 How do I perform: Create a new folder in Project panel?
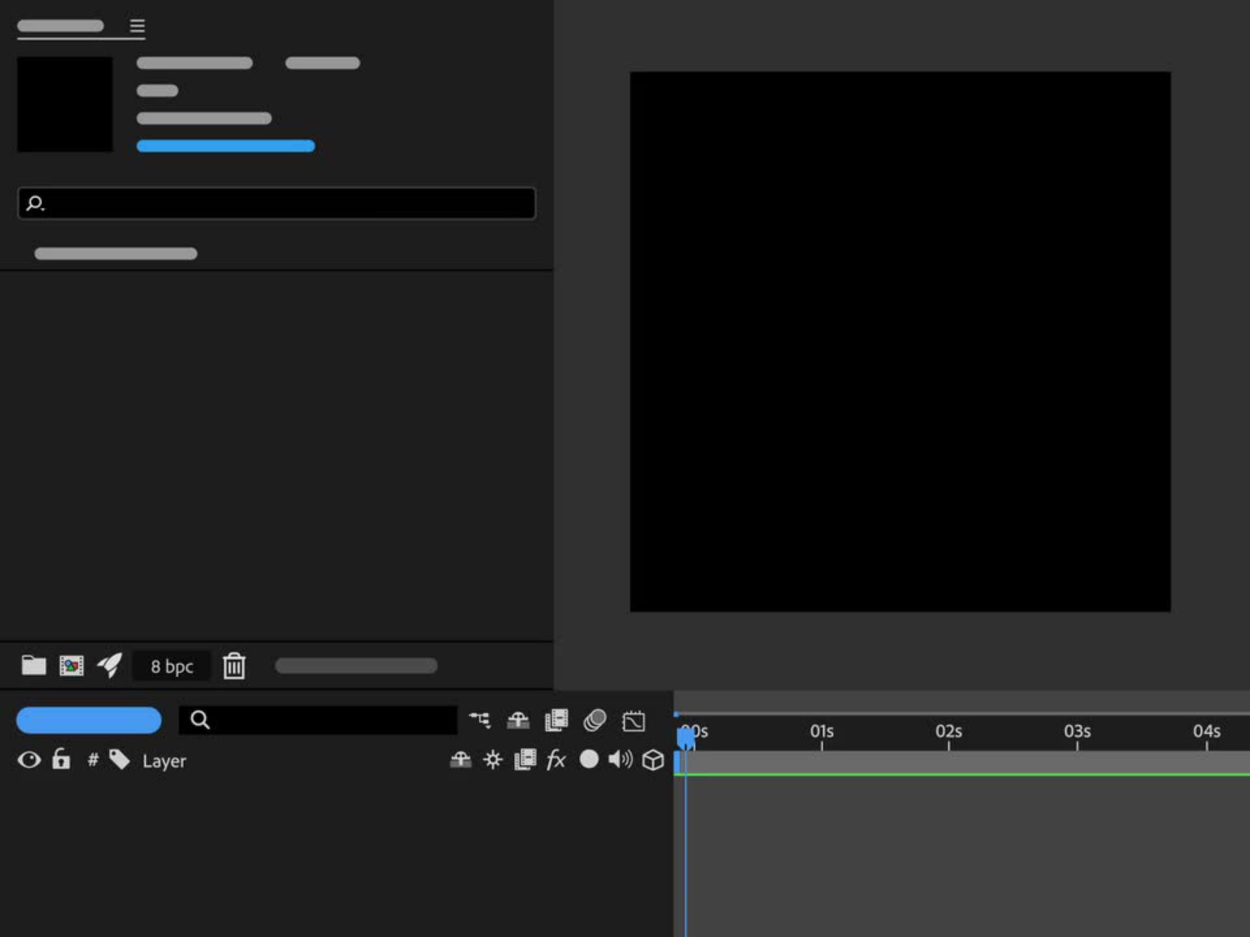click(x=33, y=666)
